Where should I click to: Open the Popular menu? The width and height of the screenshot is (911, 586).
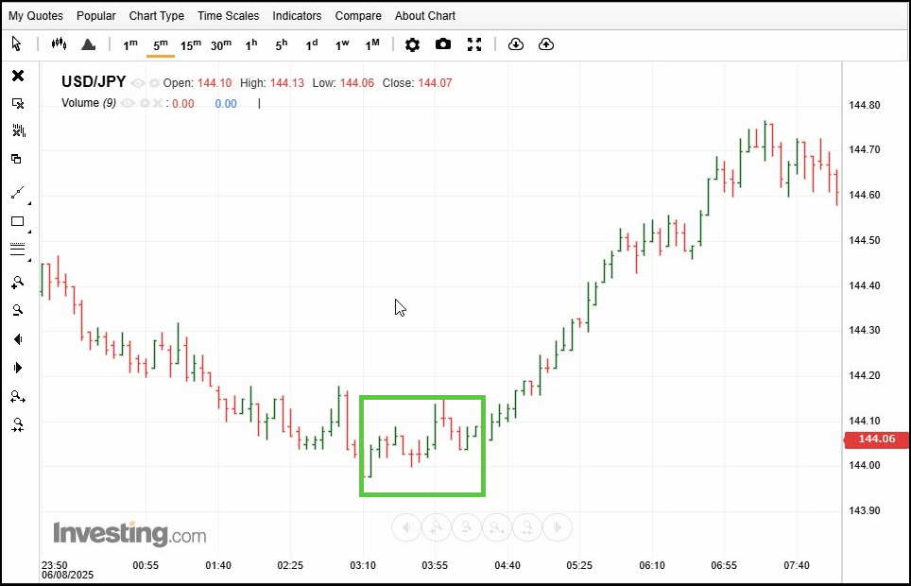[95, 16]
